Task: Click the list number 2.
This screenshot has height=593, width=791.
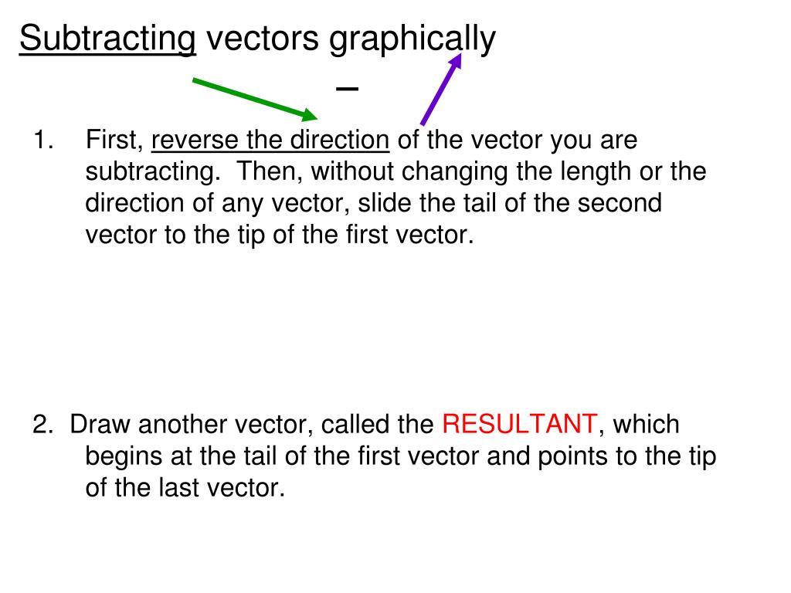Action: [43, 424]
